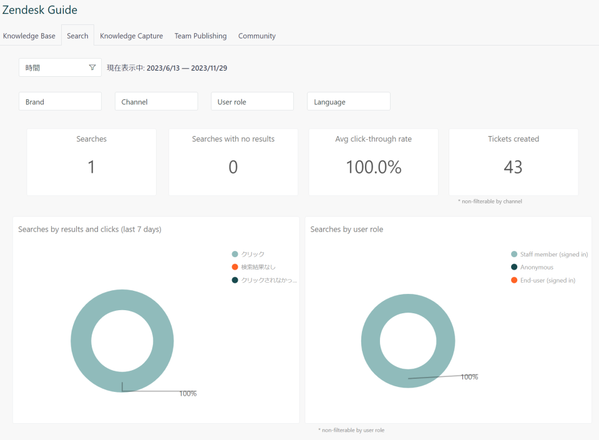Click the Tickets created metric card
The height and width of the screenshot is (440, 599).
(x=514, y=161)
